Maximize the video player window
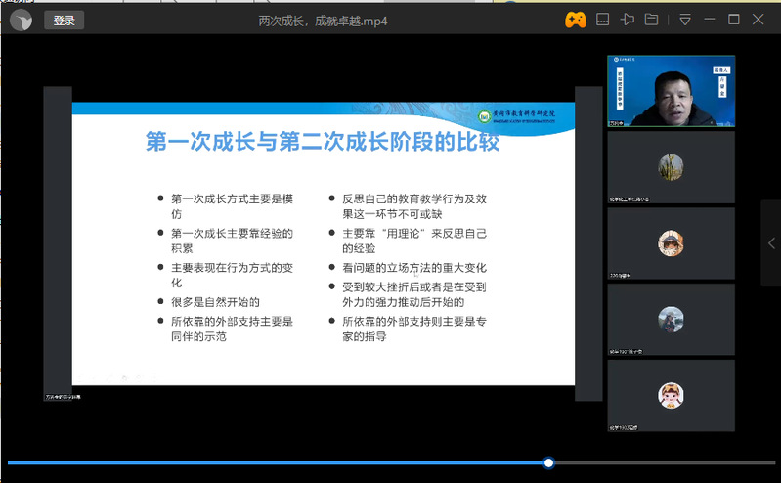781x483 pixels. [734, 20]
